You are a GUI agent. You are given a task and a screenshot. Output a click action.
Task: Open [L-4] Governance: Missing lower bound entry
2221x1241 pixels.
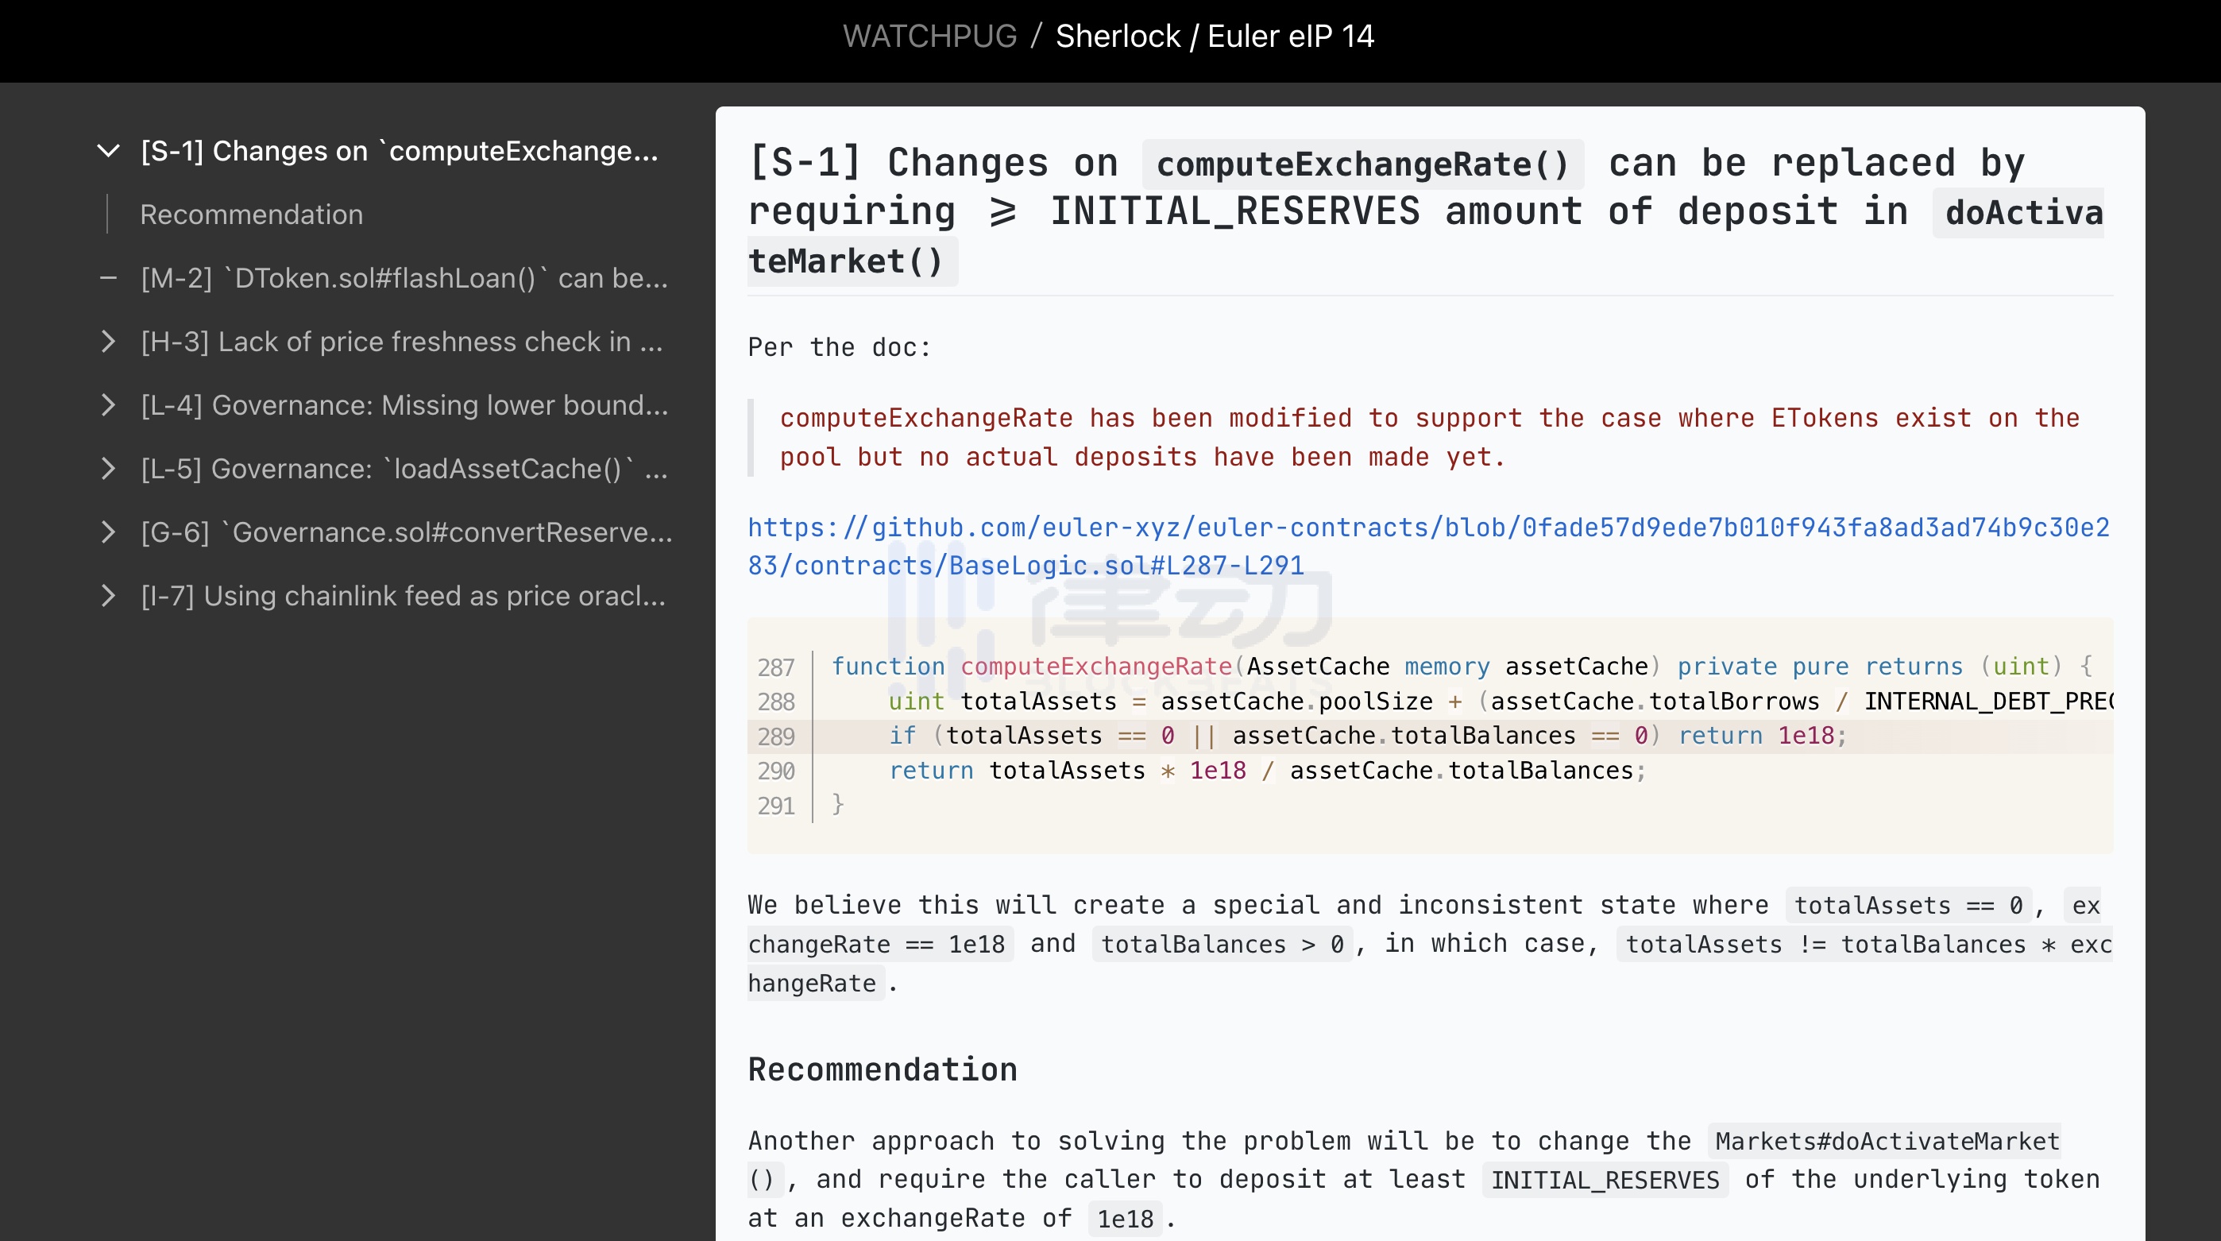coord(404,405)
